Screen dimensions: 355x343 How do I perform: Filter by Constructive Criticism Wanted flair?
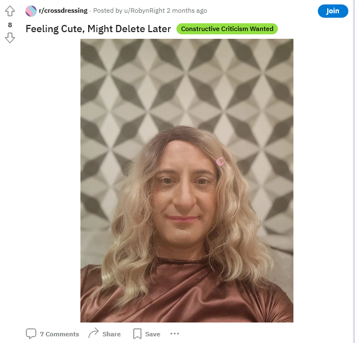[227, 29]
